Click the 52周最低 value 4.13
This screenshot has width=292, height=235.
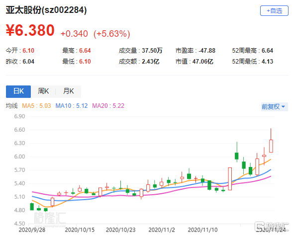pos(267,62)
